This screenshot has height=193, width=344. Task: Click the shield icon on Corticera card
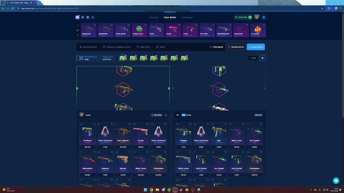[94, 124]
